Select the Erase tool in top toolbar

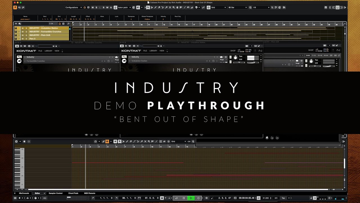[x=159, y=7]
